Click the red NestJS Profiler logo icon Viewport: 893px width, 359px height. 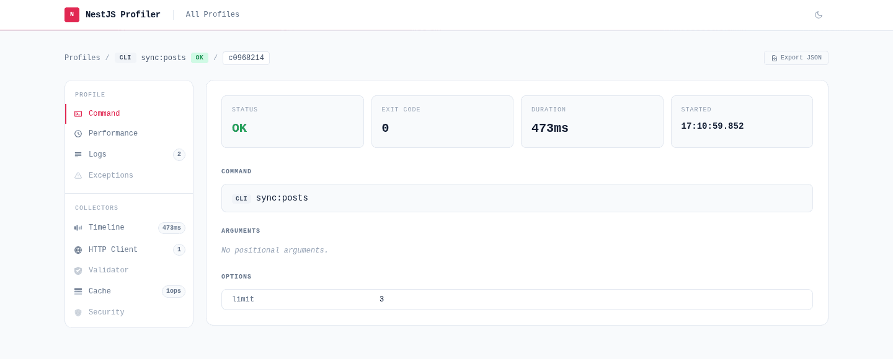pos(72,15)
